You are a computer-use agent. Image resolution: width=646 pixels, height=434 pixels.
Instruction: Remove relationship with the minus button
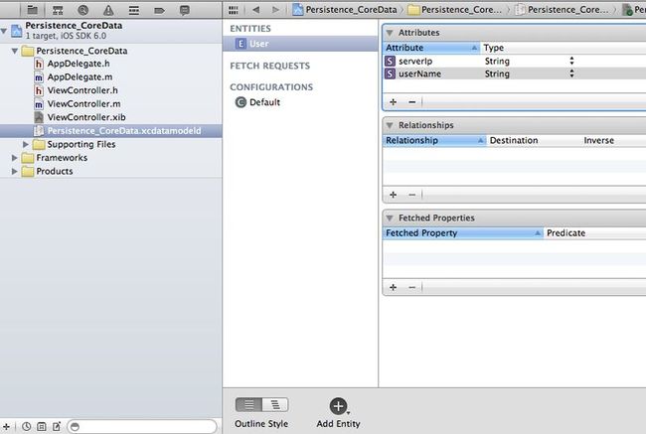(x=412, y=195)
